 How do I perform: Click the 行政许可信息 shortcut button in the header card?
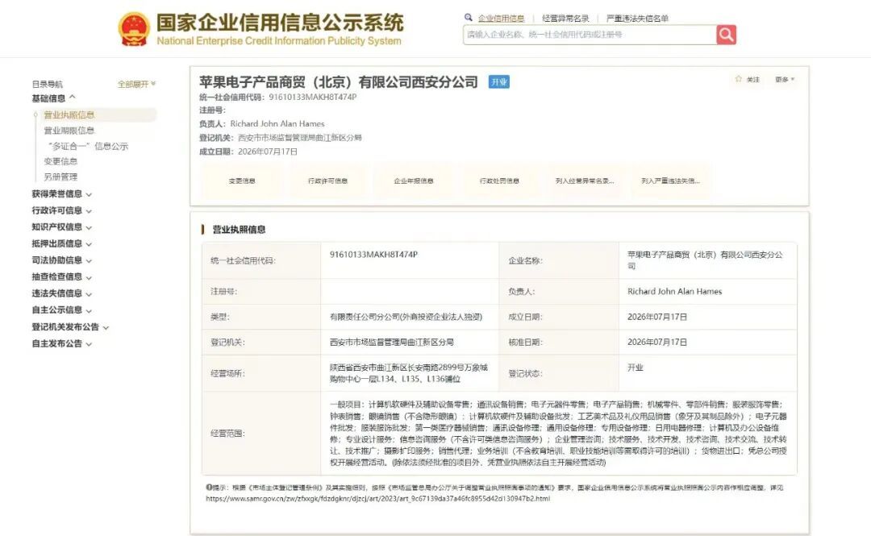[x=327, y=181]
